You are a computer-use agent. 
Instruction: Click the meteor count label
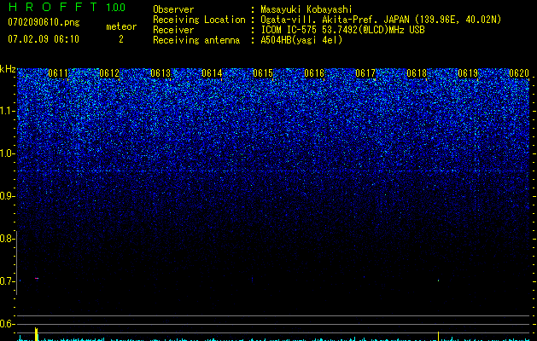point(121,26)
